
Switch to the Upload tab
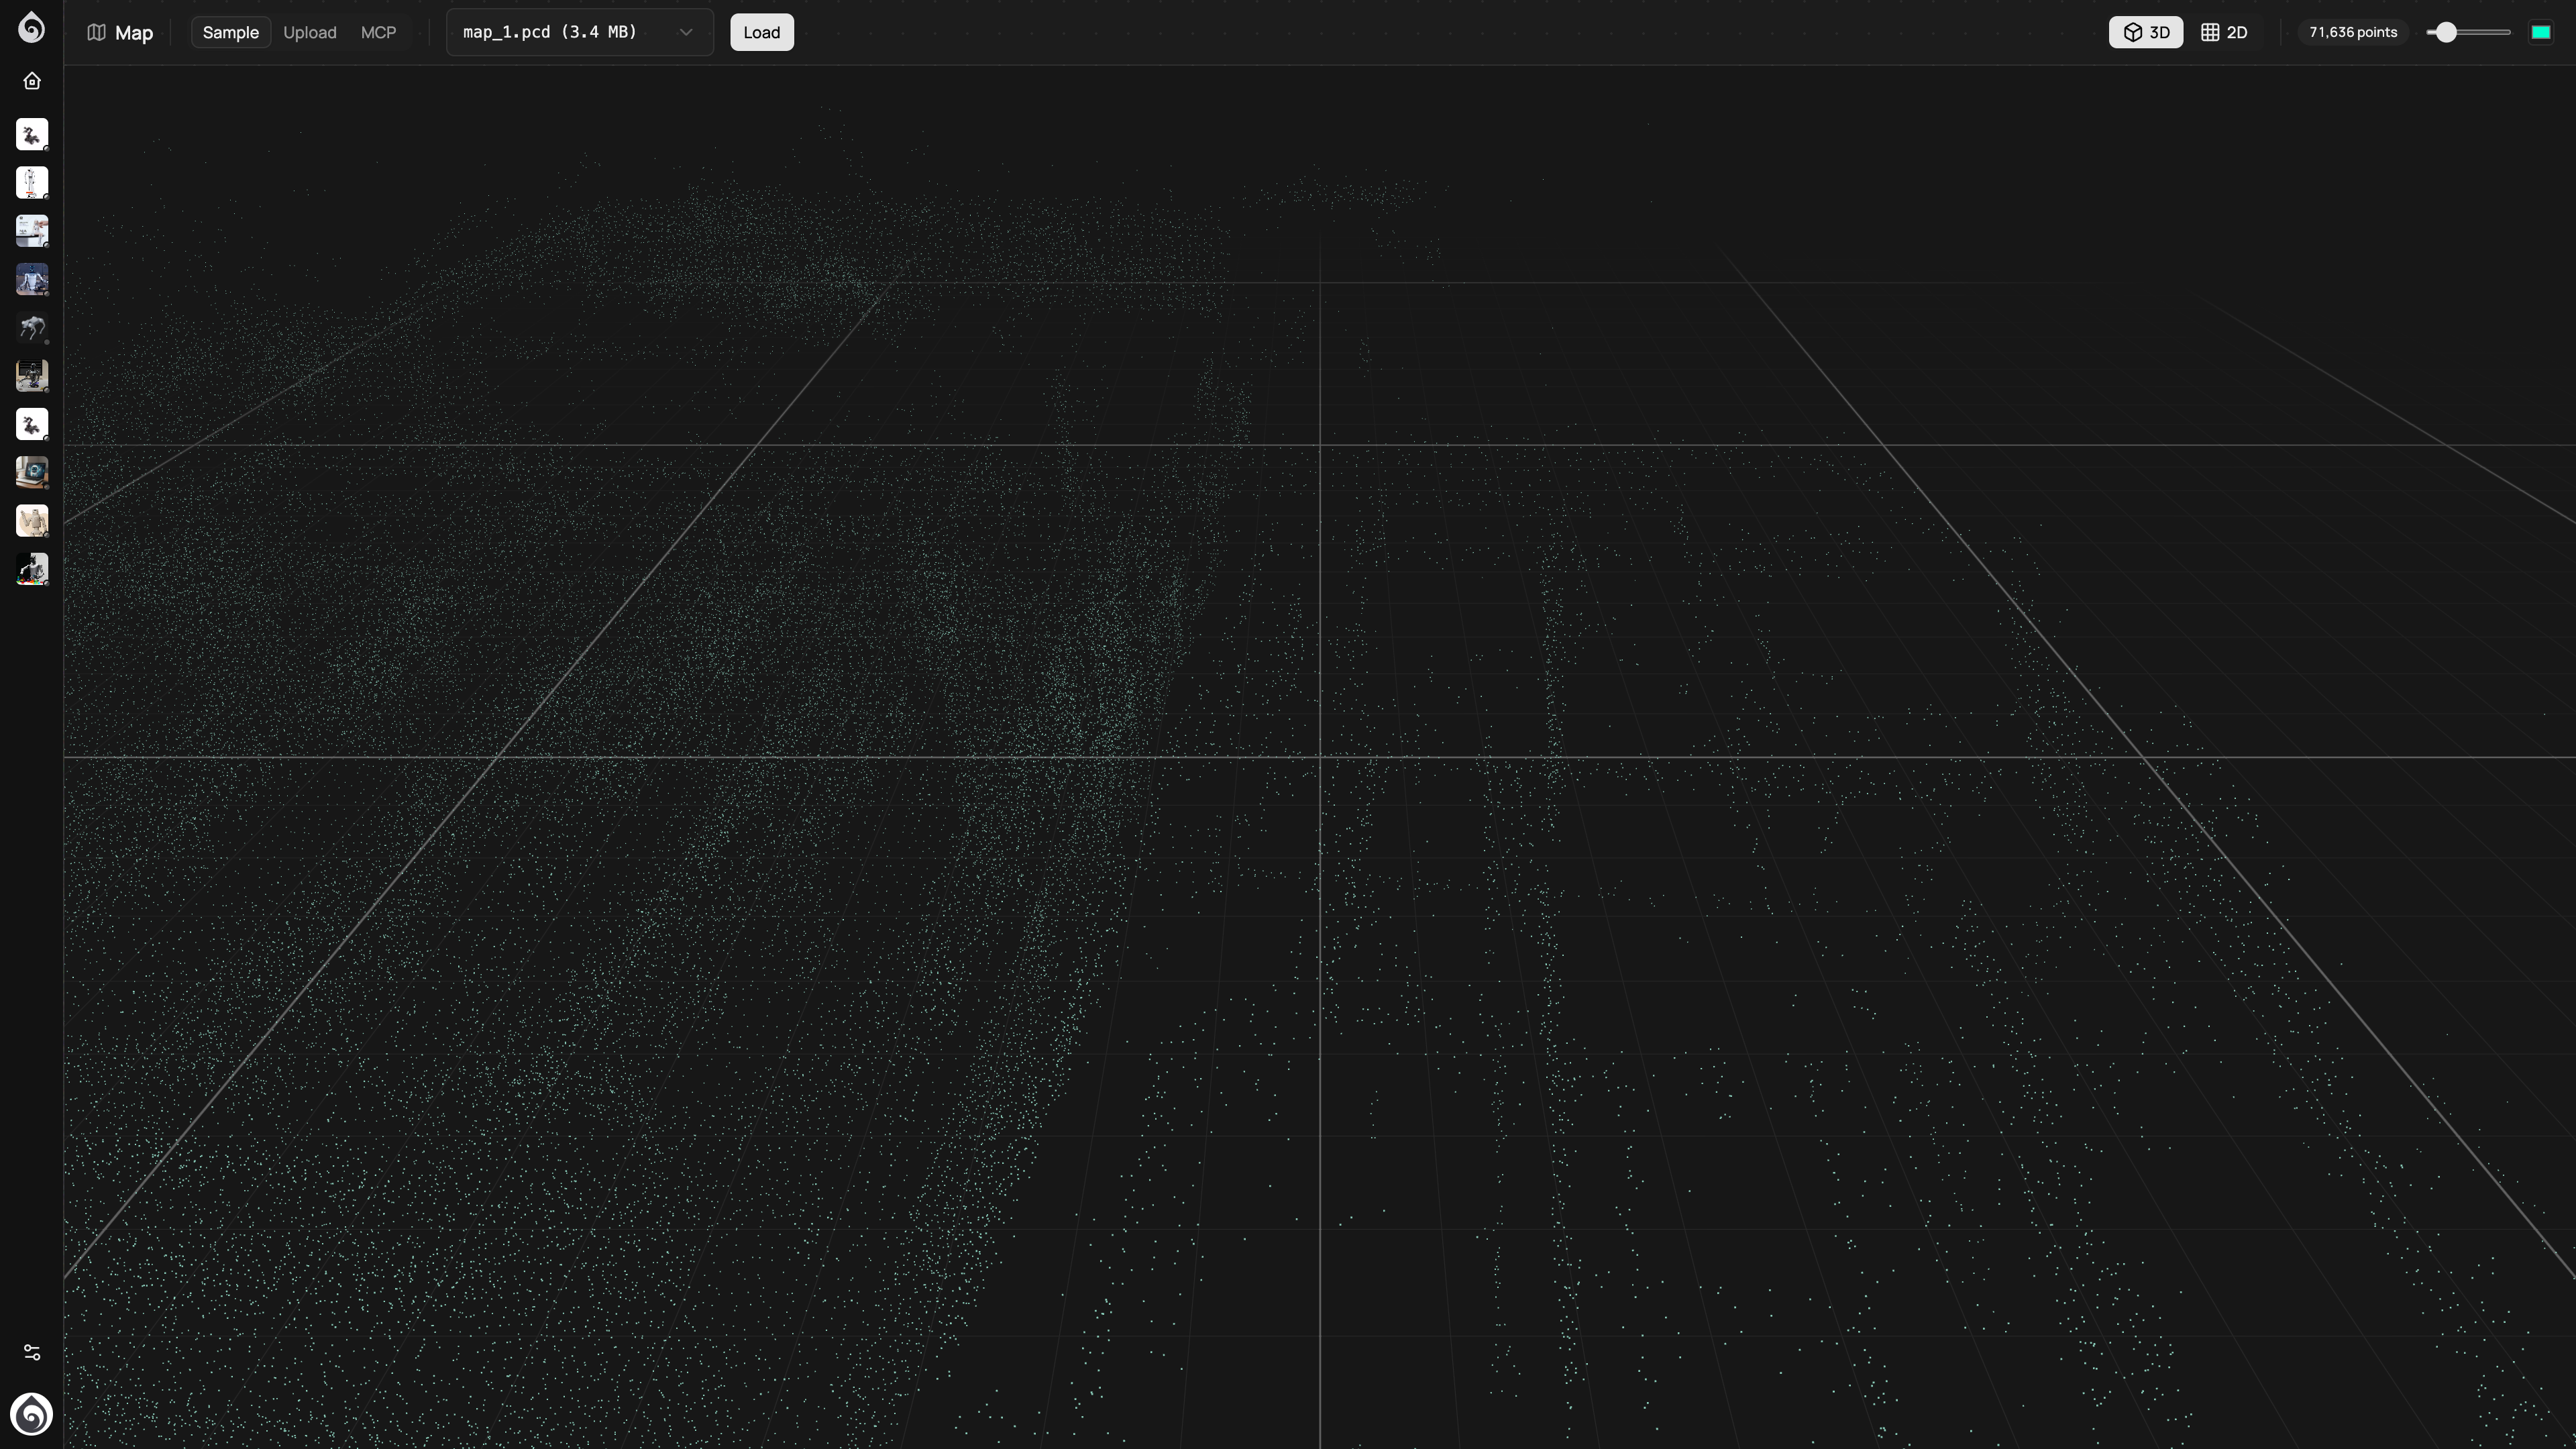click(x=309, y=32)
